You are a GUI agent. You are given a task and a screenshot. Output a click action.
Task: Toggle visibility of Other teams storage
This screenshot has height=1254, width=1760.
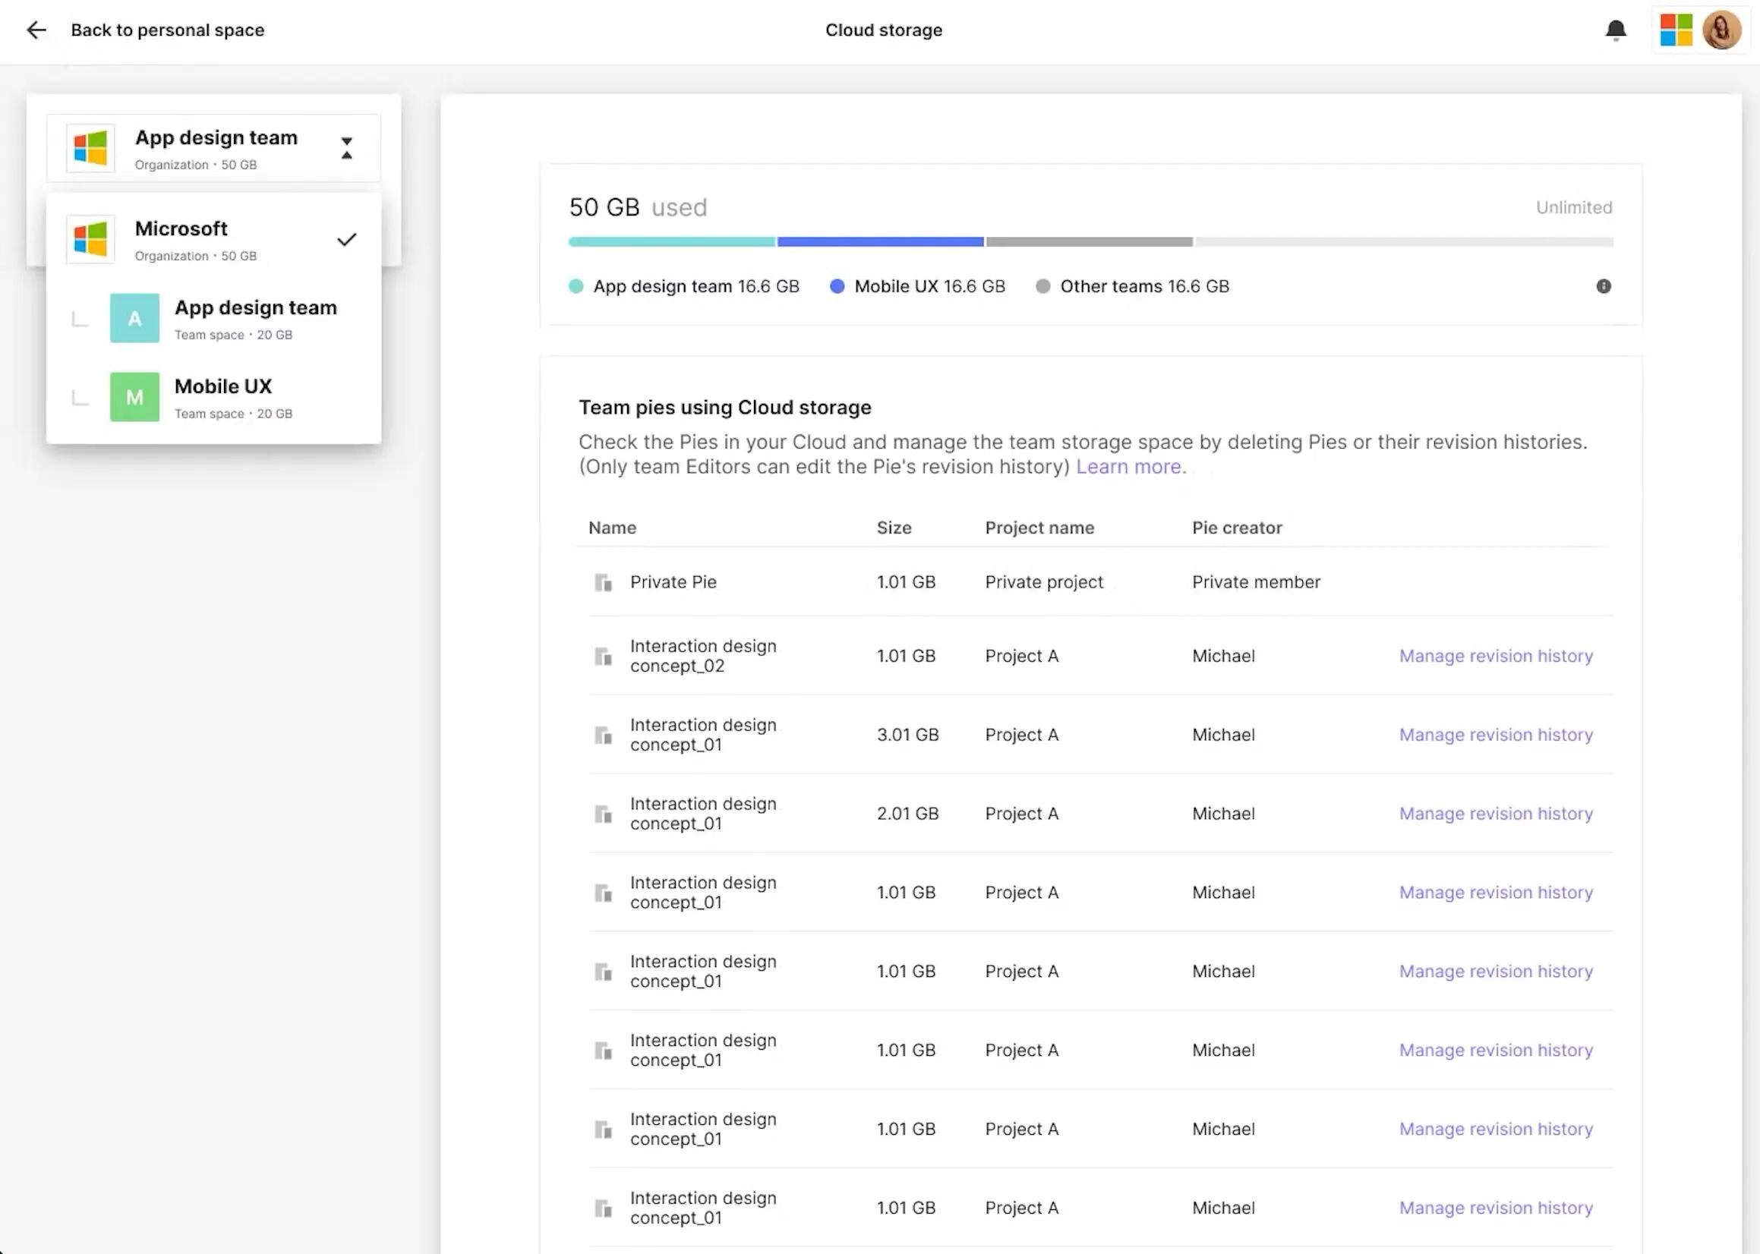1045,286
